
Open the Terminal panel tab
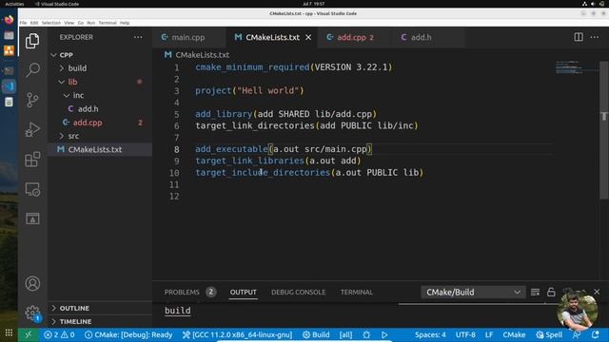coord(357,292)
